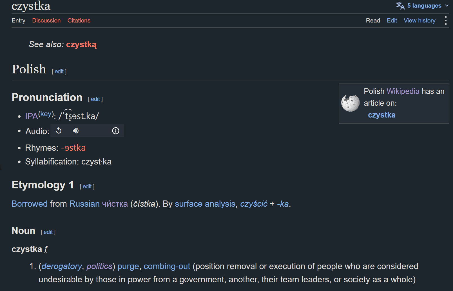Open the surface analysis link
453x291 pixels.
[205, 204]
